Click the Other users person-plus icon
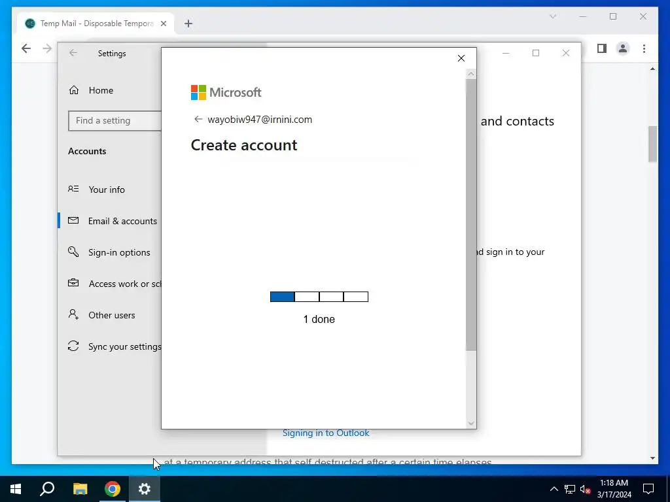Viewport: 670px width, 502px height. (73, 314)
